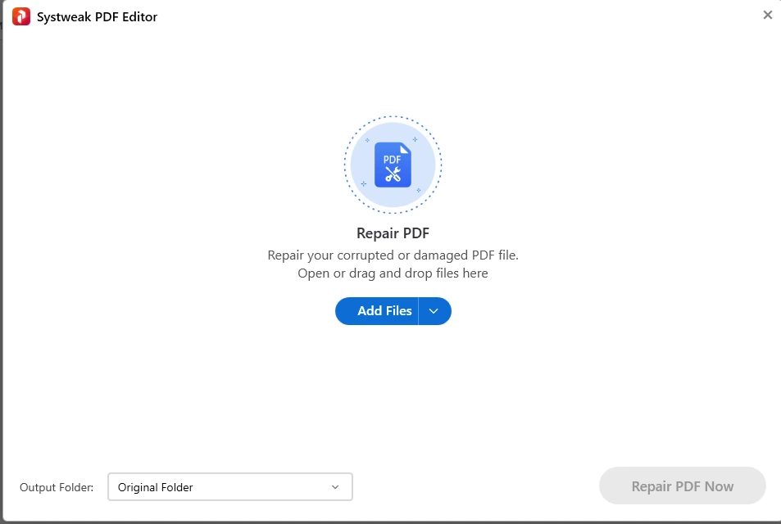Open the Output Folder combo box

coord(230,486)
